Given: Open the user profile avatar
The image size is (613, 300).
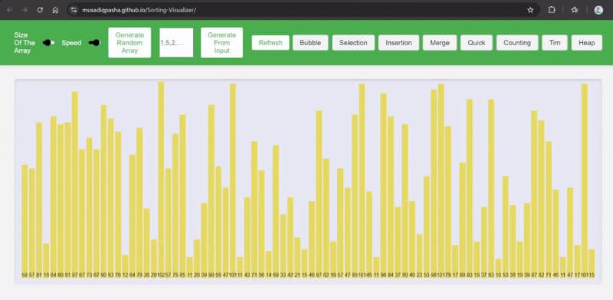Looking at the screenshot, I should point(598,10).
